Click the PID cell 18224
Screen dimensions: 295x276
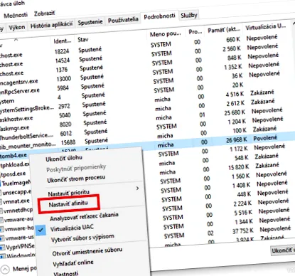[62, 51]
